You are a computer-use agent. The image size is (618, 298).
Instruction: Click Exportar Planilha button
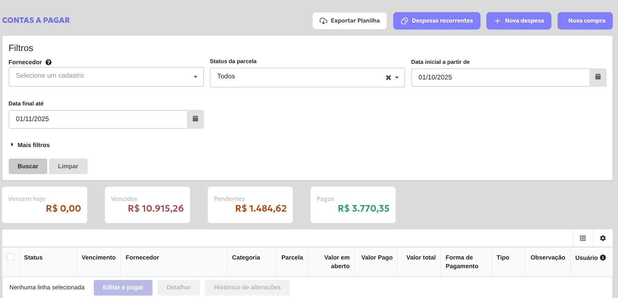click(349, 21)
